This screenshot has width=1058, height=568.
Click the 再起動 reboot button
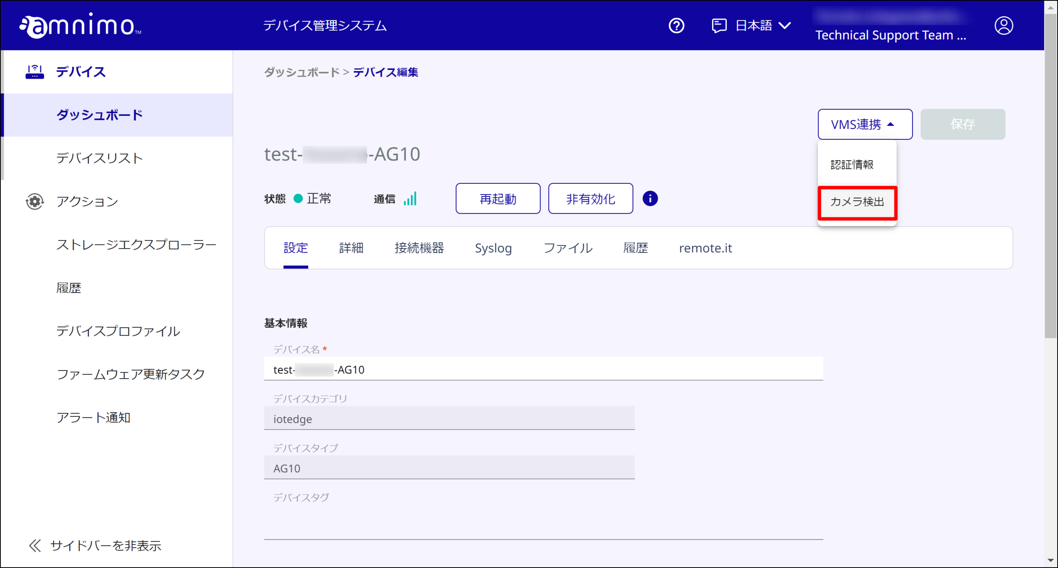[x=498, y=199]
